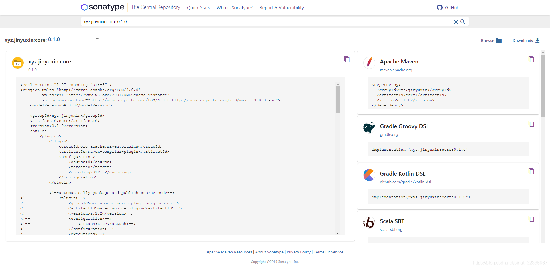Click the Downloads text link
This screenshot has width=550, height=268.
522,41
